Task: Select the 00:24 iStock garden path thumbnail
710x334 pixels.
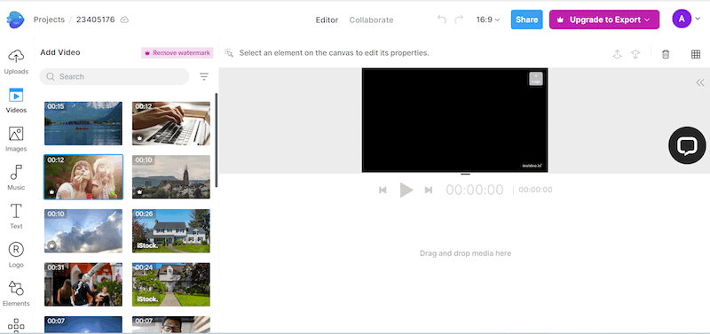Action: click(171, 284)
